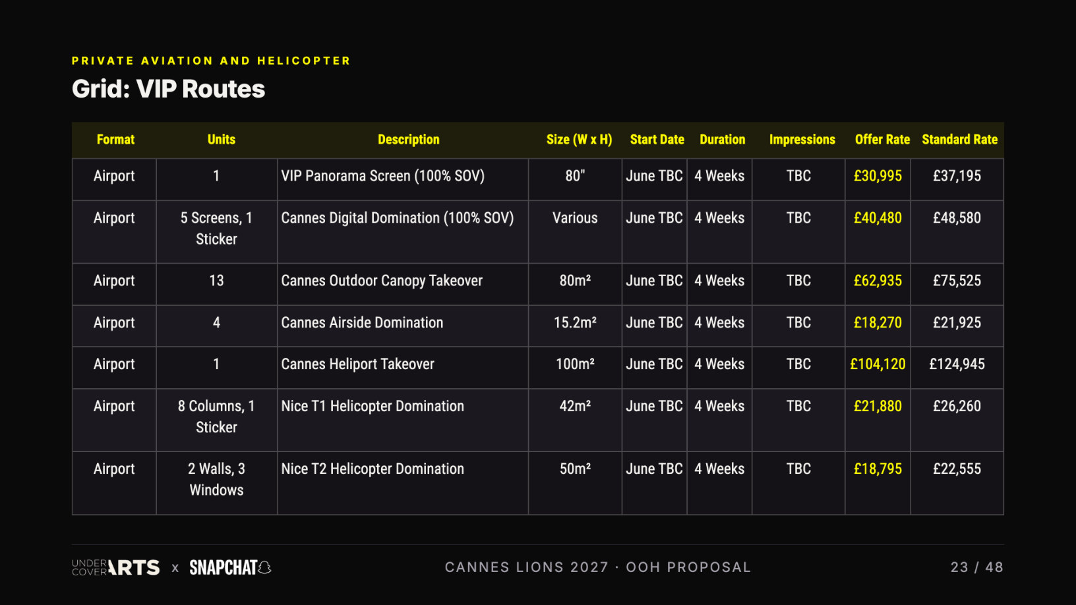
Task: Select Cannes Airside Domination cell
Action: [x=403, y=326]
